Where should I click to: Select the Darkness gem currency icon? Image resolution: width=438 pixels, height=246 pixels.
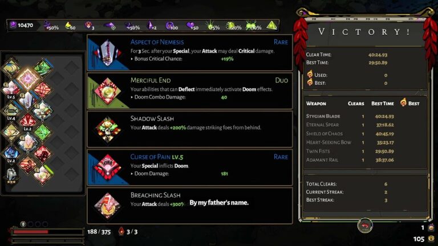click(13, 25)
